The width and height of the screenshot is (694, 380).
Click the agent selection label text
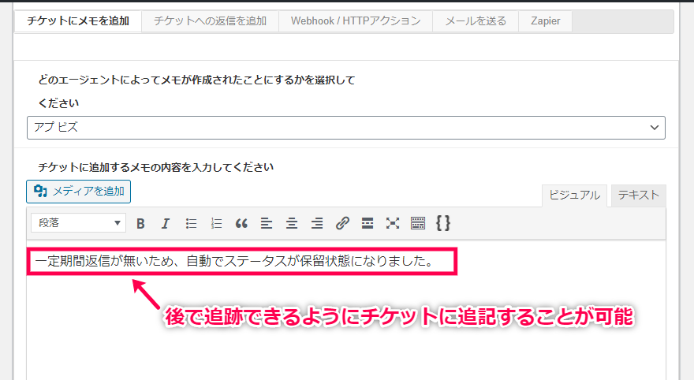click(196, 91)
